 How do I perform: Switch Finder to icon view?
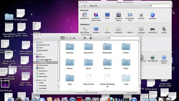(x=62, y=38)
